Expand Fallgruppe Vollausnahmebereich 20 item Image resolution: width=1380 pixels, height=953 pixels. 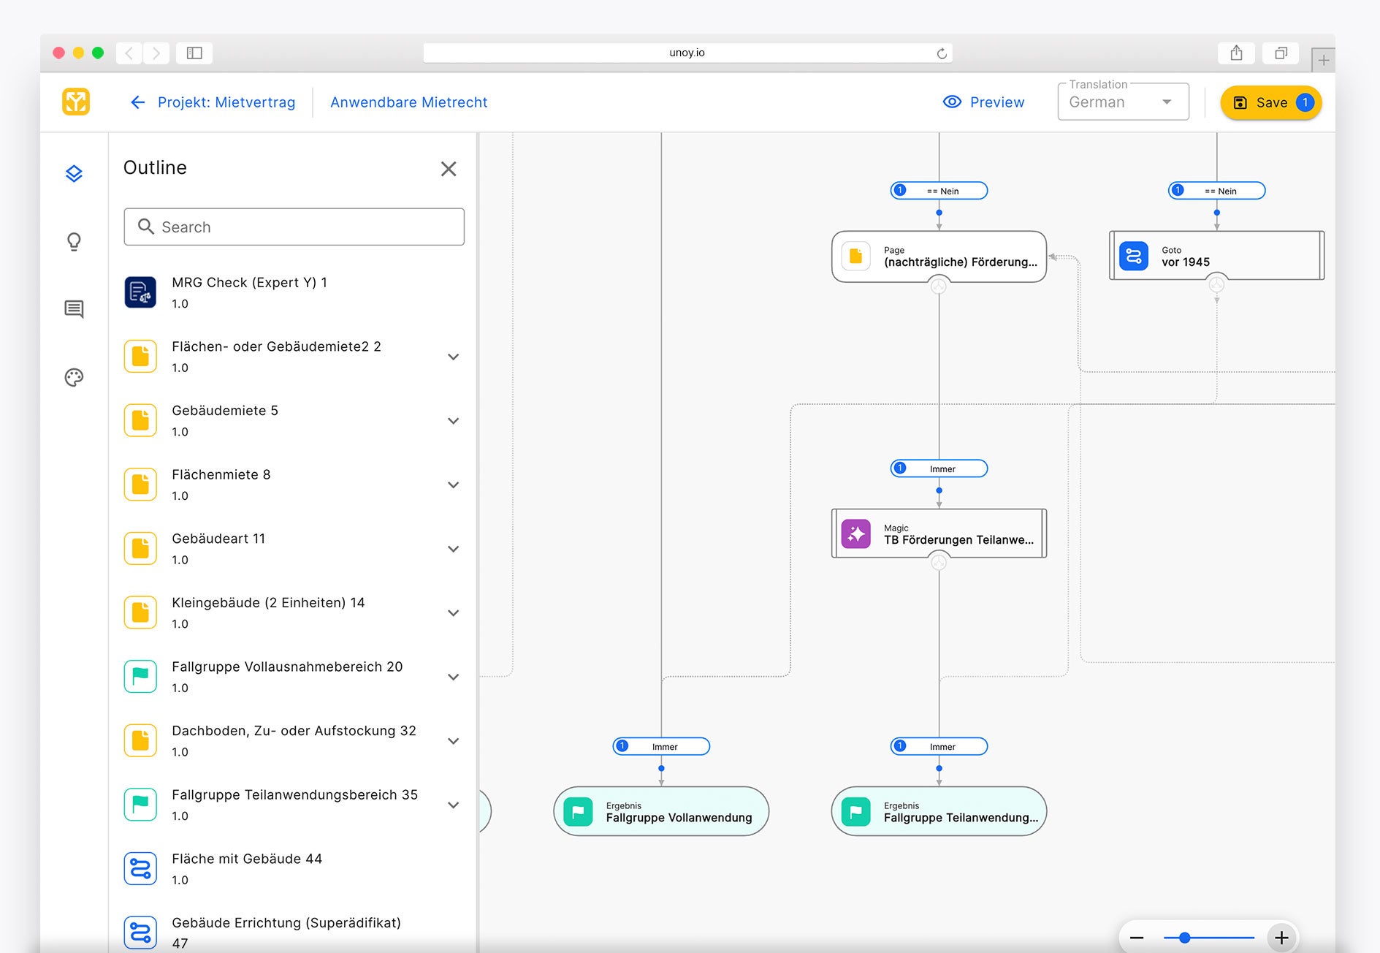(453, 677)
